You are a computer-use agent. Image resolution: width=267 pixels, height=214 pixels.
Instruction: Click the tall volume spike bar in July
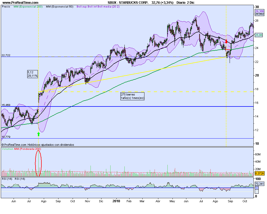pyautogui.click(x=39, y=163)
